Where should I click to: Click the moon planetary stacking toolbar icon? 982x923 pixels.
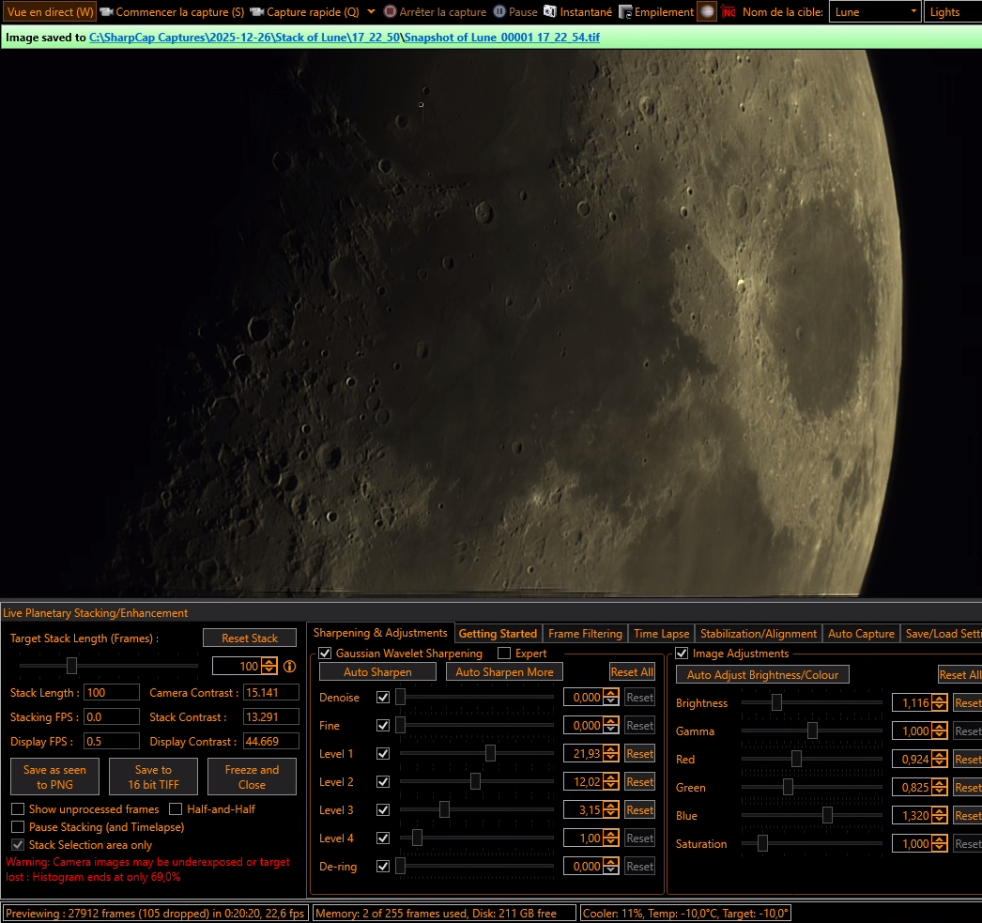coord(706,12)
